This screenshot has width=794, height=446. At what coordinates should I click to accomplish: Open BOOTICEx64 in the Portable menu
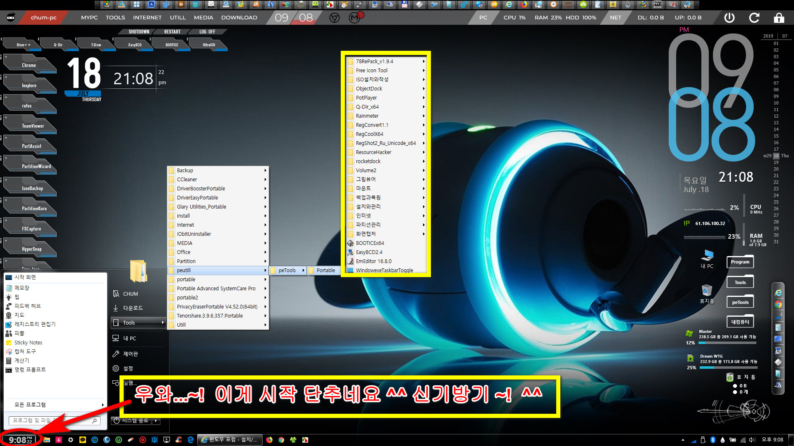(x=387, y=243)
